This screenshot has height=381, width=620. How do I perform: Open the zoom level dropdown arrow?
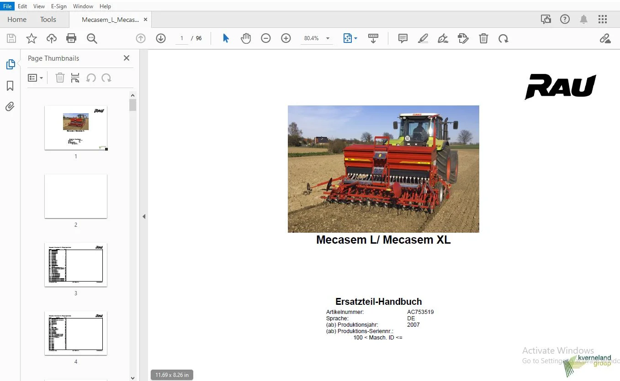tap(328, 39)
